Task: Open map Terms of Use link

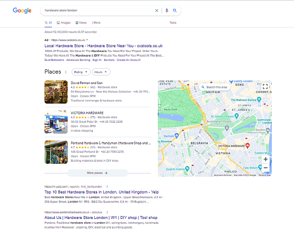Action: point(264,175)
